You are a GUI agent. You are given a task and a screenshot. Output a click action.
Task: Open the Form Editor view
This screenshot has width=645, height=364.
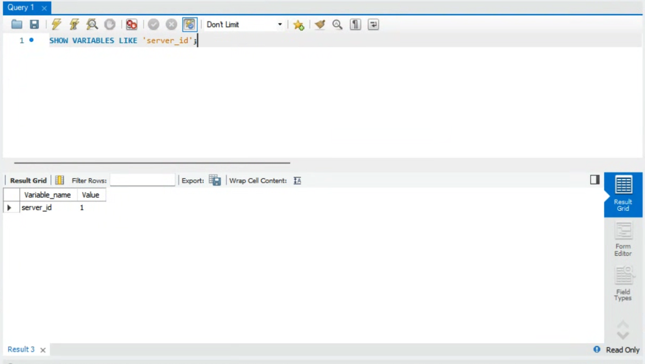[x=623, y=239]
